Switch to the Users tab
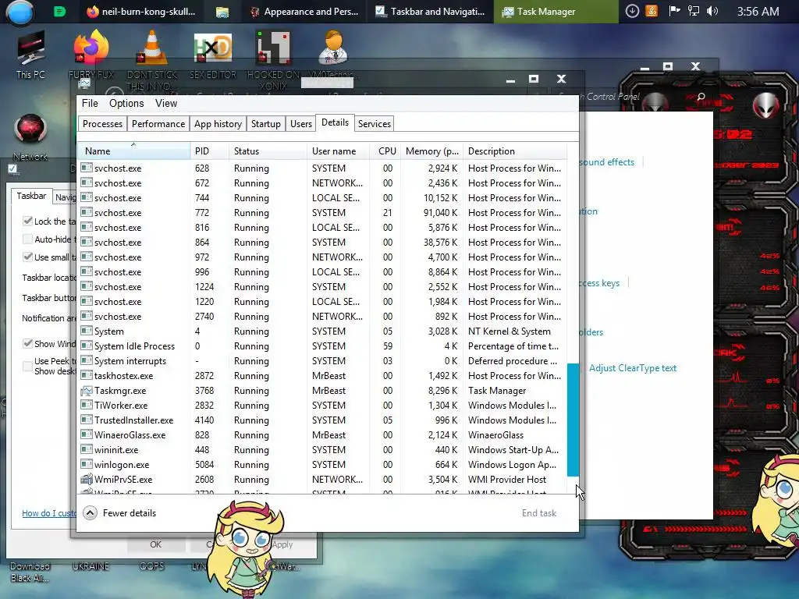The image size is (799, 599). [x=300, y=124]
